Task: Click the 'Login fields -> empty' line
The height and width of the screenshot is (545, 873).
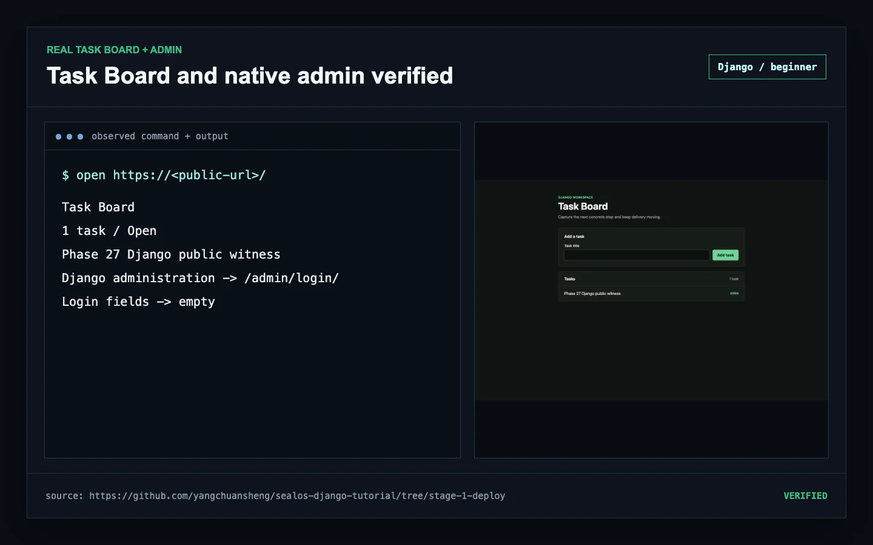Action: [x=138, y=302]
